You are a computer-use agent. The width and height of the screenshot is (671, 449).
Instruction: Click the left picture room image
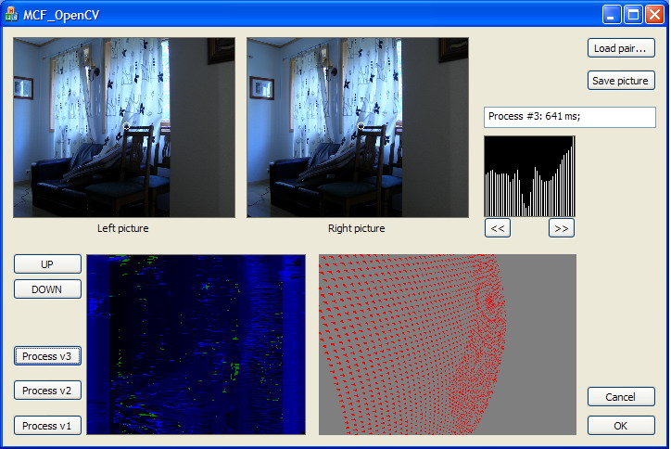click(123, 128)
